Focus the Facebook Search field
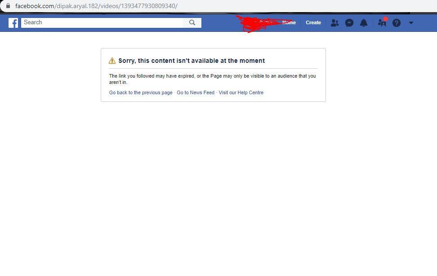 [103, 22]
